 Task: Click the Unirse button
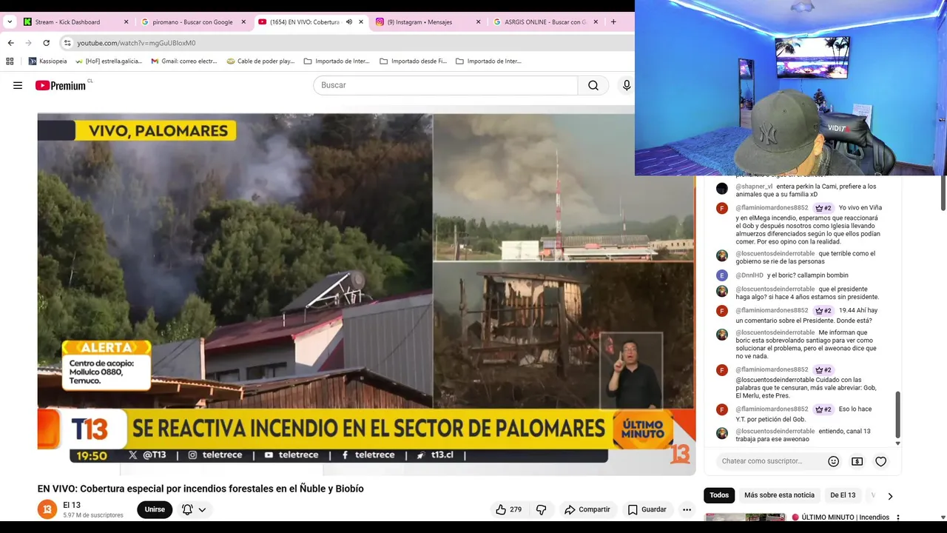(x=155, y=509)
